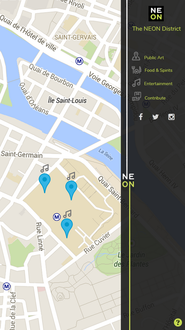Click the Entertainment music note icon
This screenshot has height=330, width=185.
tap(136, 83)
